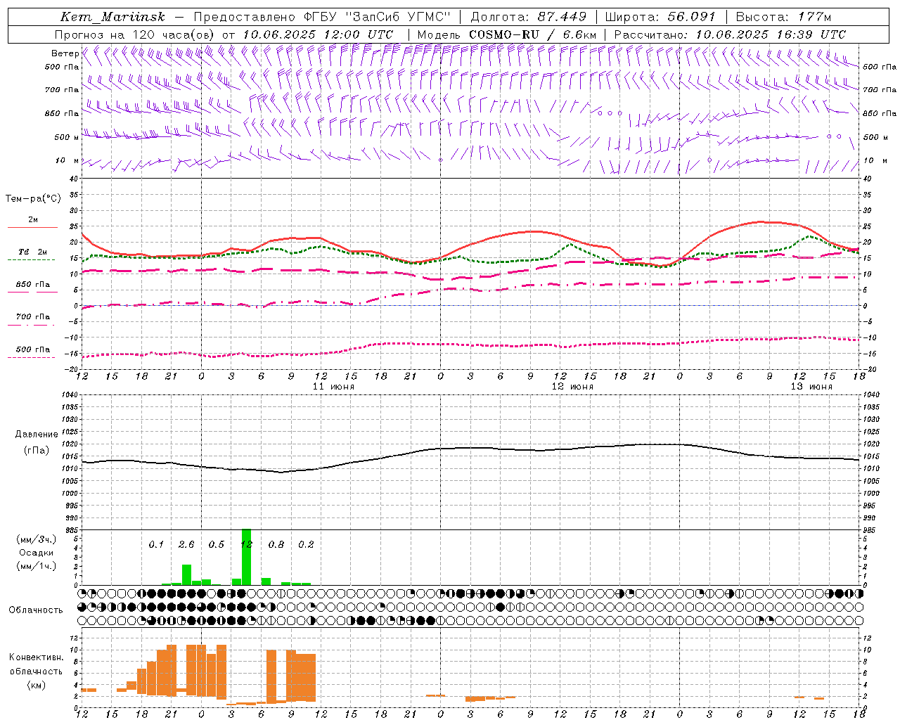Click the Тем-ра(°C) temperature panel label
The height and width of the screenshot is (720, 900).
(x=33, y=199)
